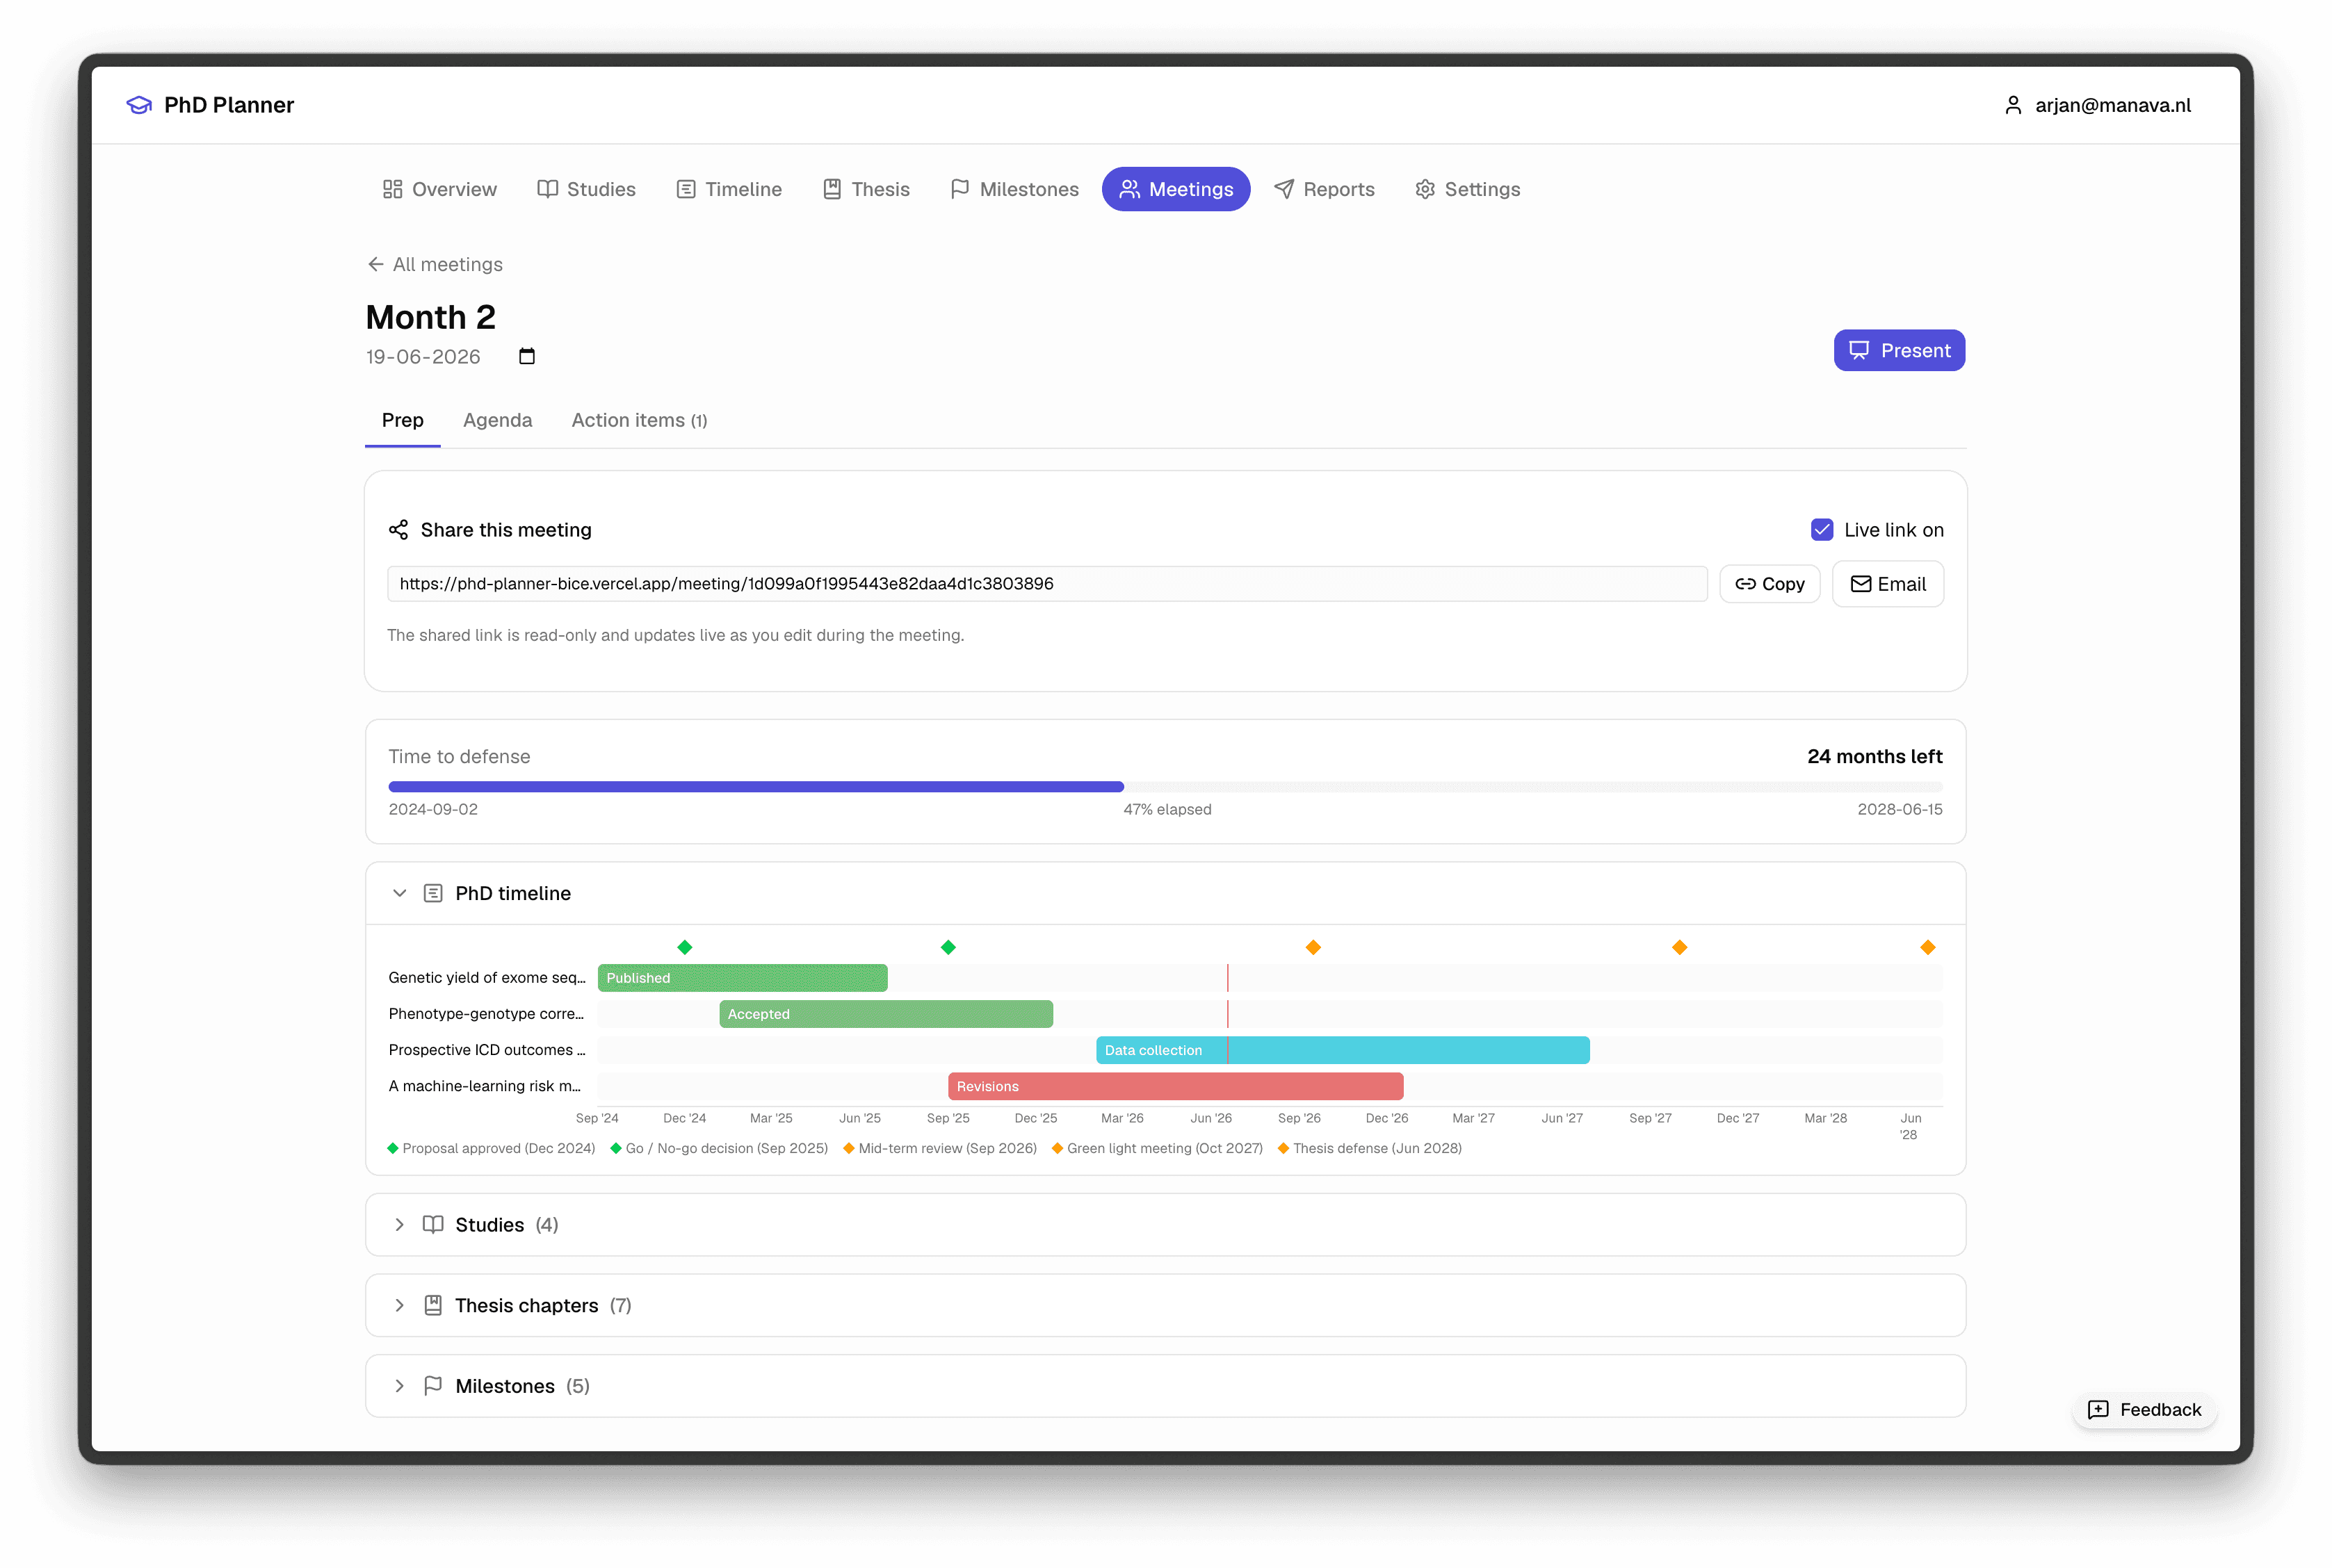Click the 2028-06-15 defense date label
This screenshot has width=2332, height=1568.
point(1900,809)
